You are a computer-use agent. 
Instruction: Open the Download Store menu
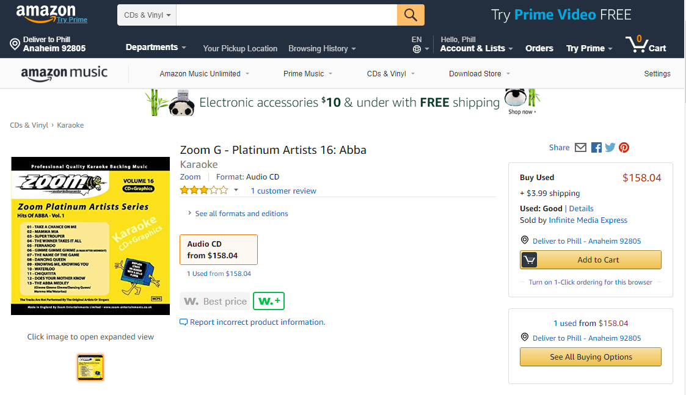tap(479, 74)
